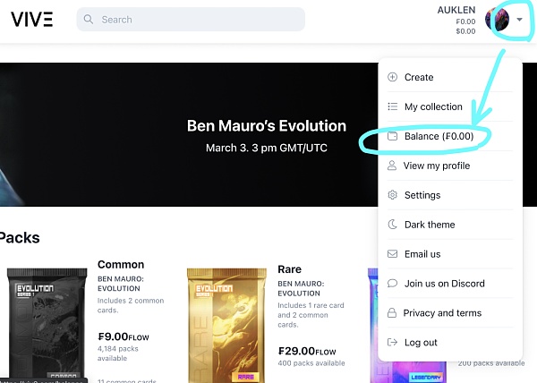Screen dimensions: 537x383
Task: Open the Legendary pack thumbnail
Action: tap(408, 371)
